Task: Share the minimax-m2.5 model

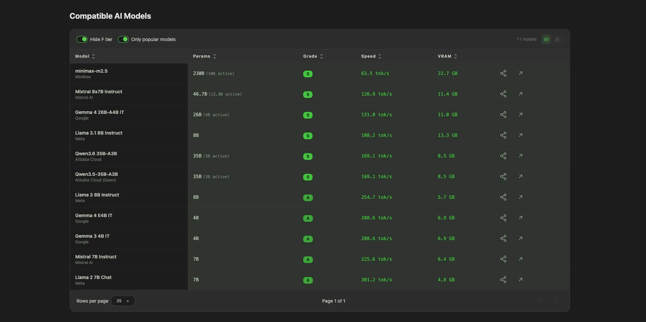Action: tap(503, 73)
